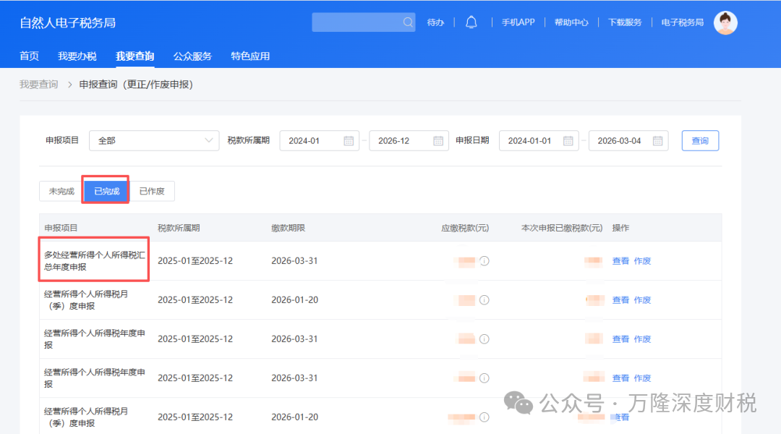Screen dimensions: 781x434
Task: Open notifications bell icon
Action: [471, 22]
